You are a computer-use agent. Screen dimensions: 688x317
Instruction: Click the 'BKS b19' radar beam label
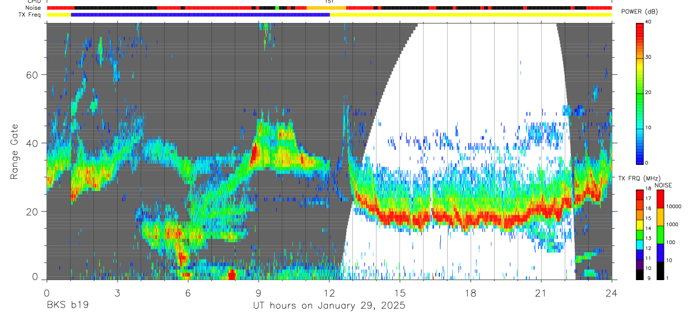pyautogui.click(x=67, y=305)
